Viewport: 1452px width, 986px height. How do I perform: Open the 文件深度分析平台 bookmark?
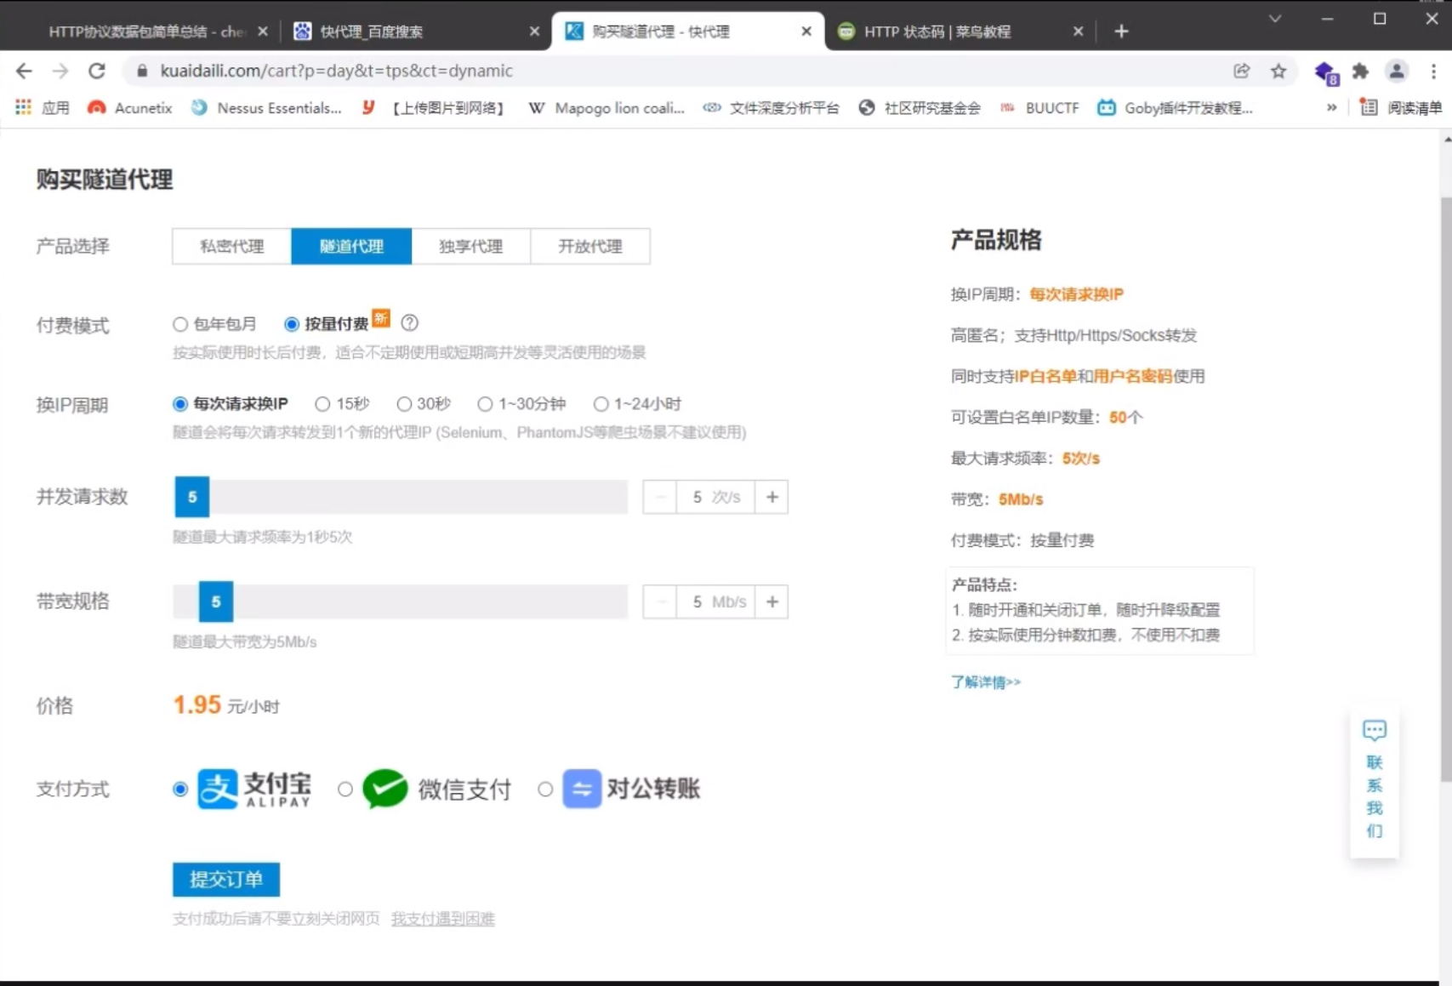tap(771, 107)
